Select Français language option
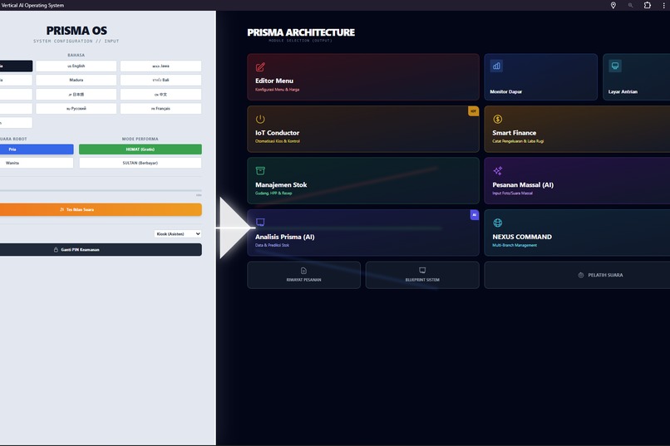Viewport: 670px width, 446px height. [x=160, y=109]
